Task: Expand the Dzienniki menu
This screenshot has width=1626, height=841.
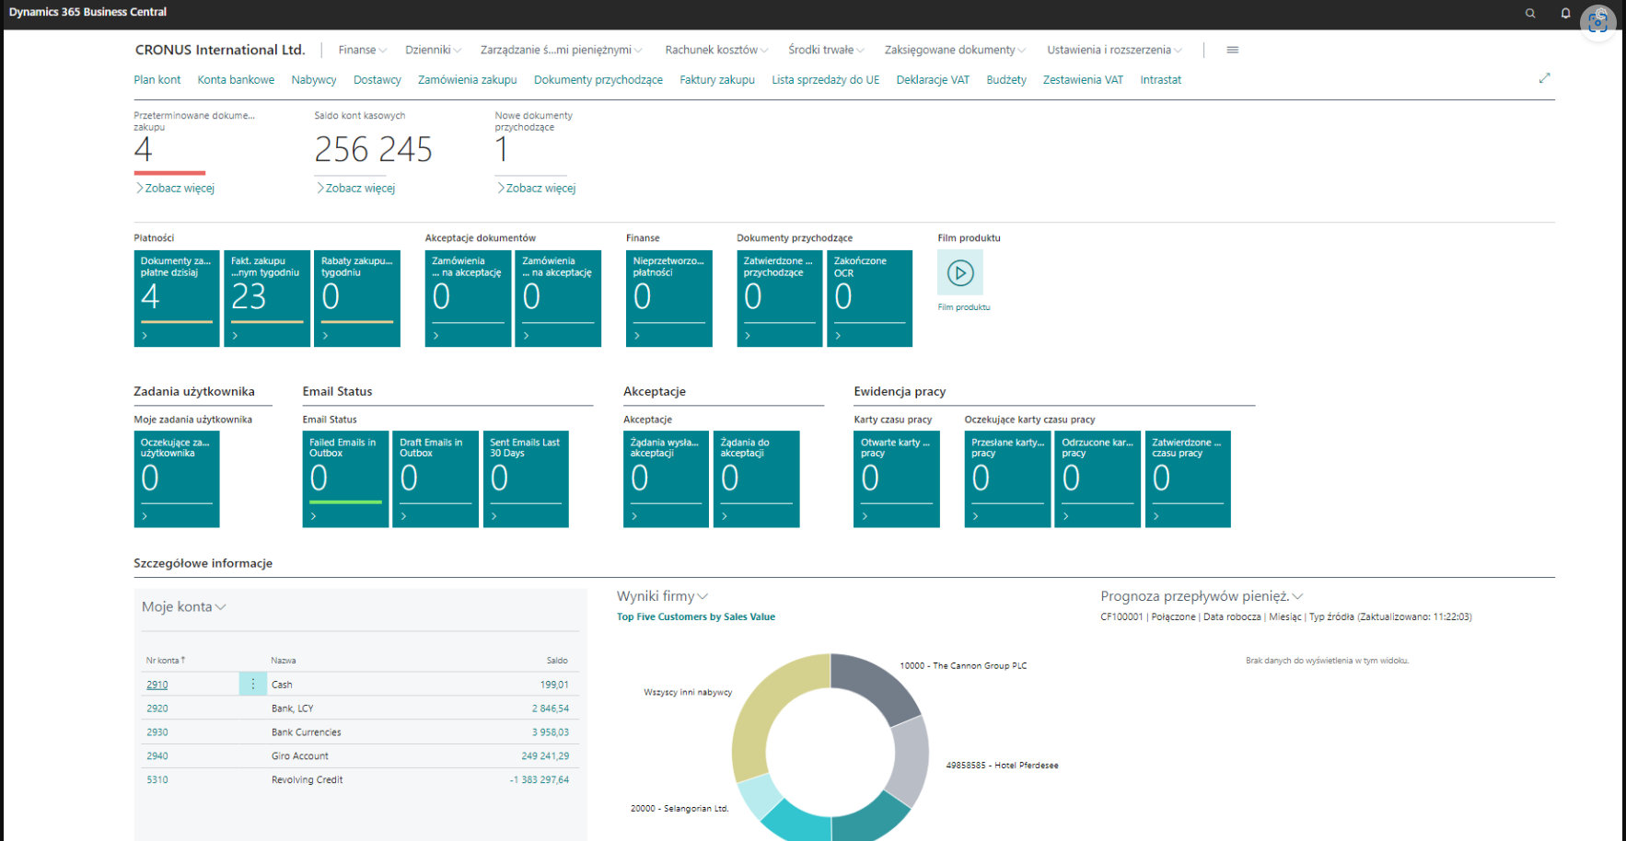Action: tap(433, 50)
